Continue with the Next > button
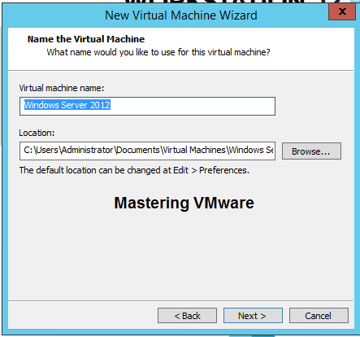Image resolution: width=360 pixels, height=337 pixels. click(253, 316)
